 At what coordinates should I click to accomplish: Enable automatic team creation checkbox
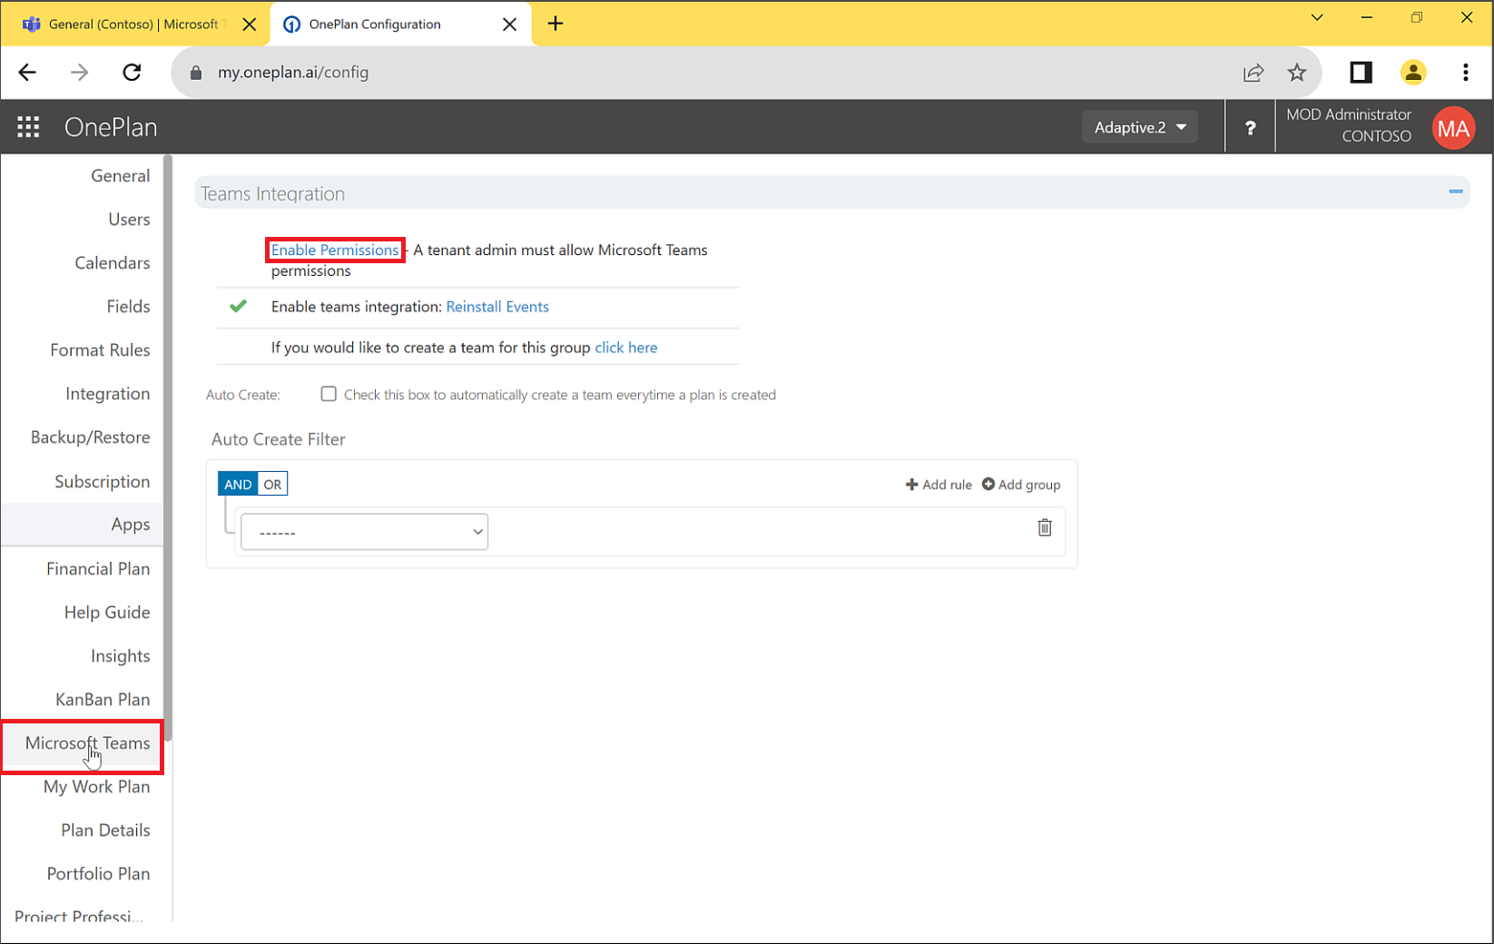[328, 393]
